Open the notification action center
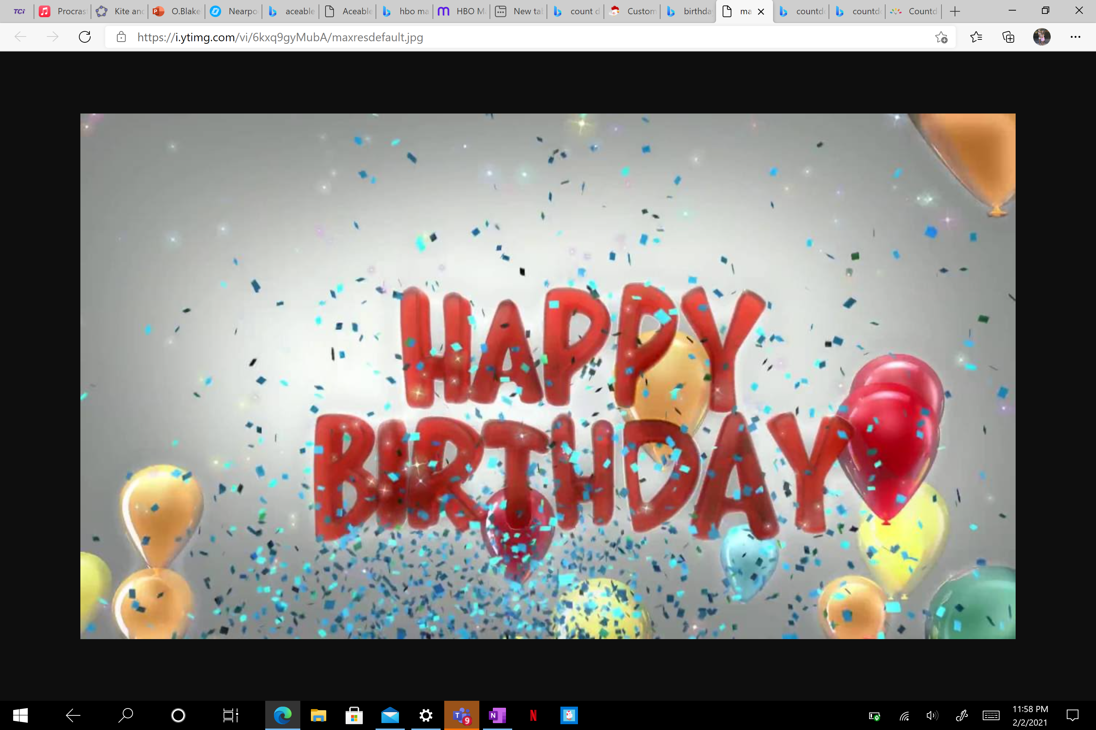The height and width of the screenshot is (730, 1096). pyautogui.click(x=1073, y=715)
